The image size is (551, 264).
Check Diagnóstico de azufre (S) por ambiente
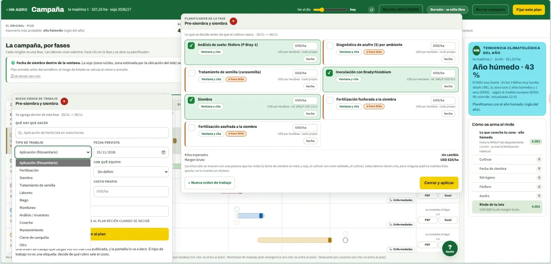(330, 45)
